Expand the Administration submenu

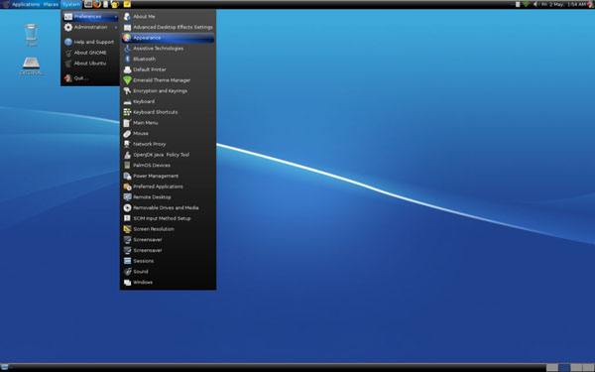click(90, 27)
